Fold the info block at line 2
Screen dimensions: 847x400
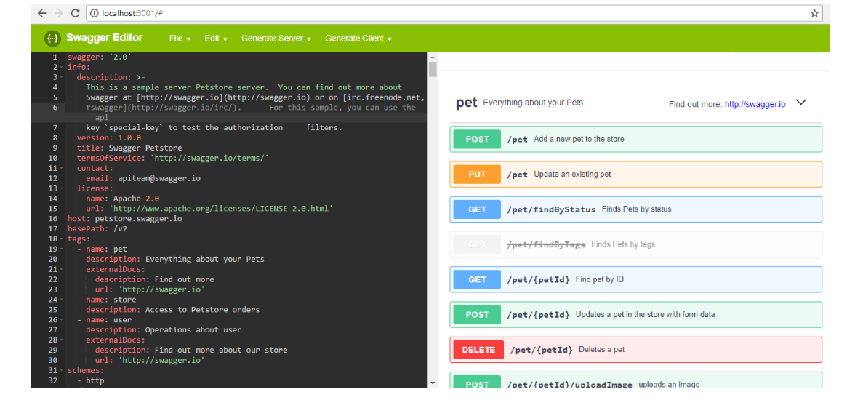61,68
